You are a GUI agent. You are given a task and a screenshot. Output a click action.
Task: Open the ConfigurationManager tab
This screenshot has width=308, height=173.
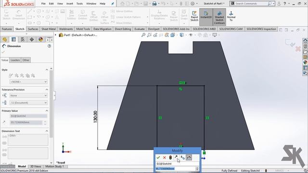pyautogui.click(x=23, y=39)
